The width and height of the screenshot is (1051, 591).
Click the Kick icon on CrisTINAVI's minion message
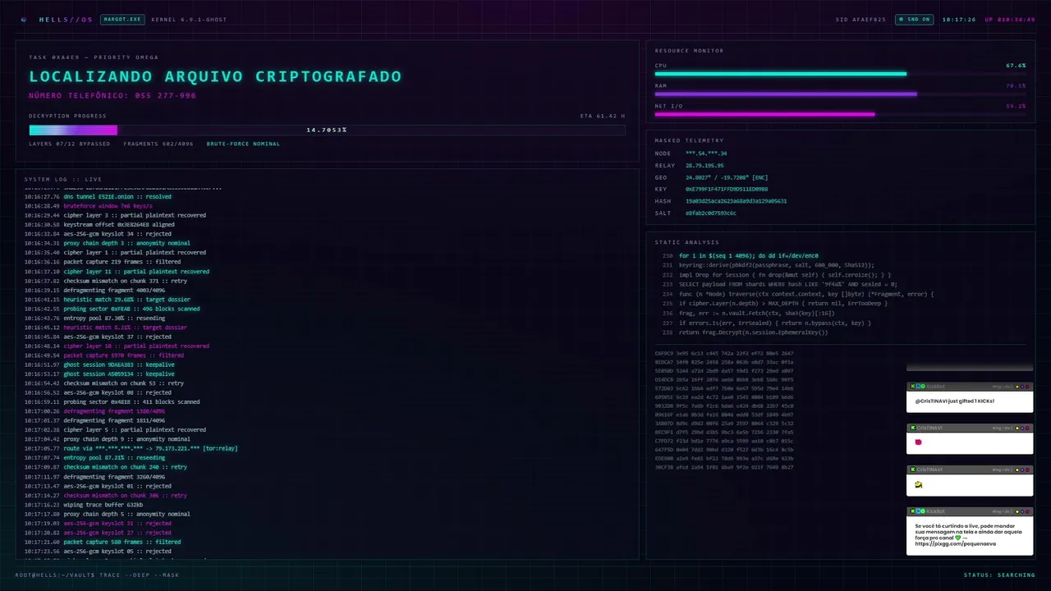click(x=911, y=470)
